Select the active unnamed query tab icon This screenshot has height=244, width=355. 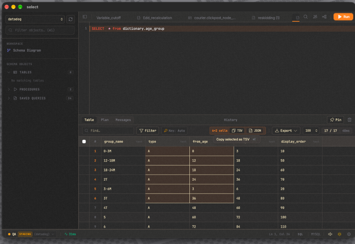(297, 18)
